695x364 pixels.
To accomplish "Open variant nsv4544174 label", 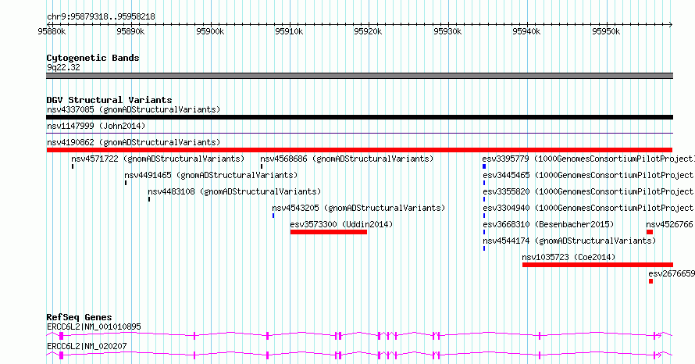I will (569, 241).
